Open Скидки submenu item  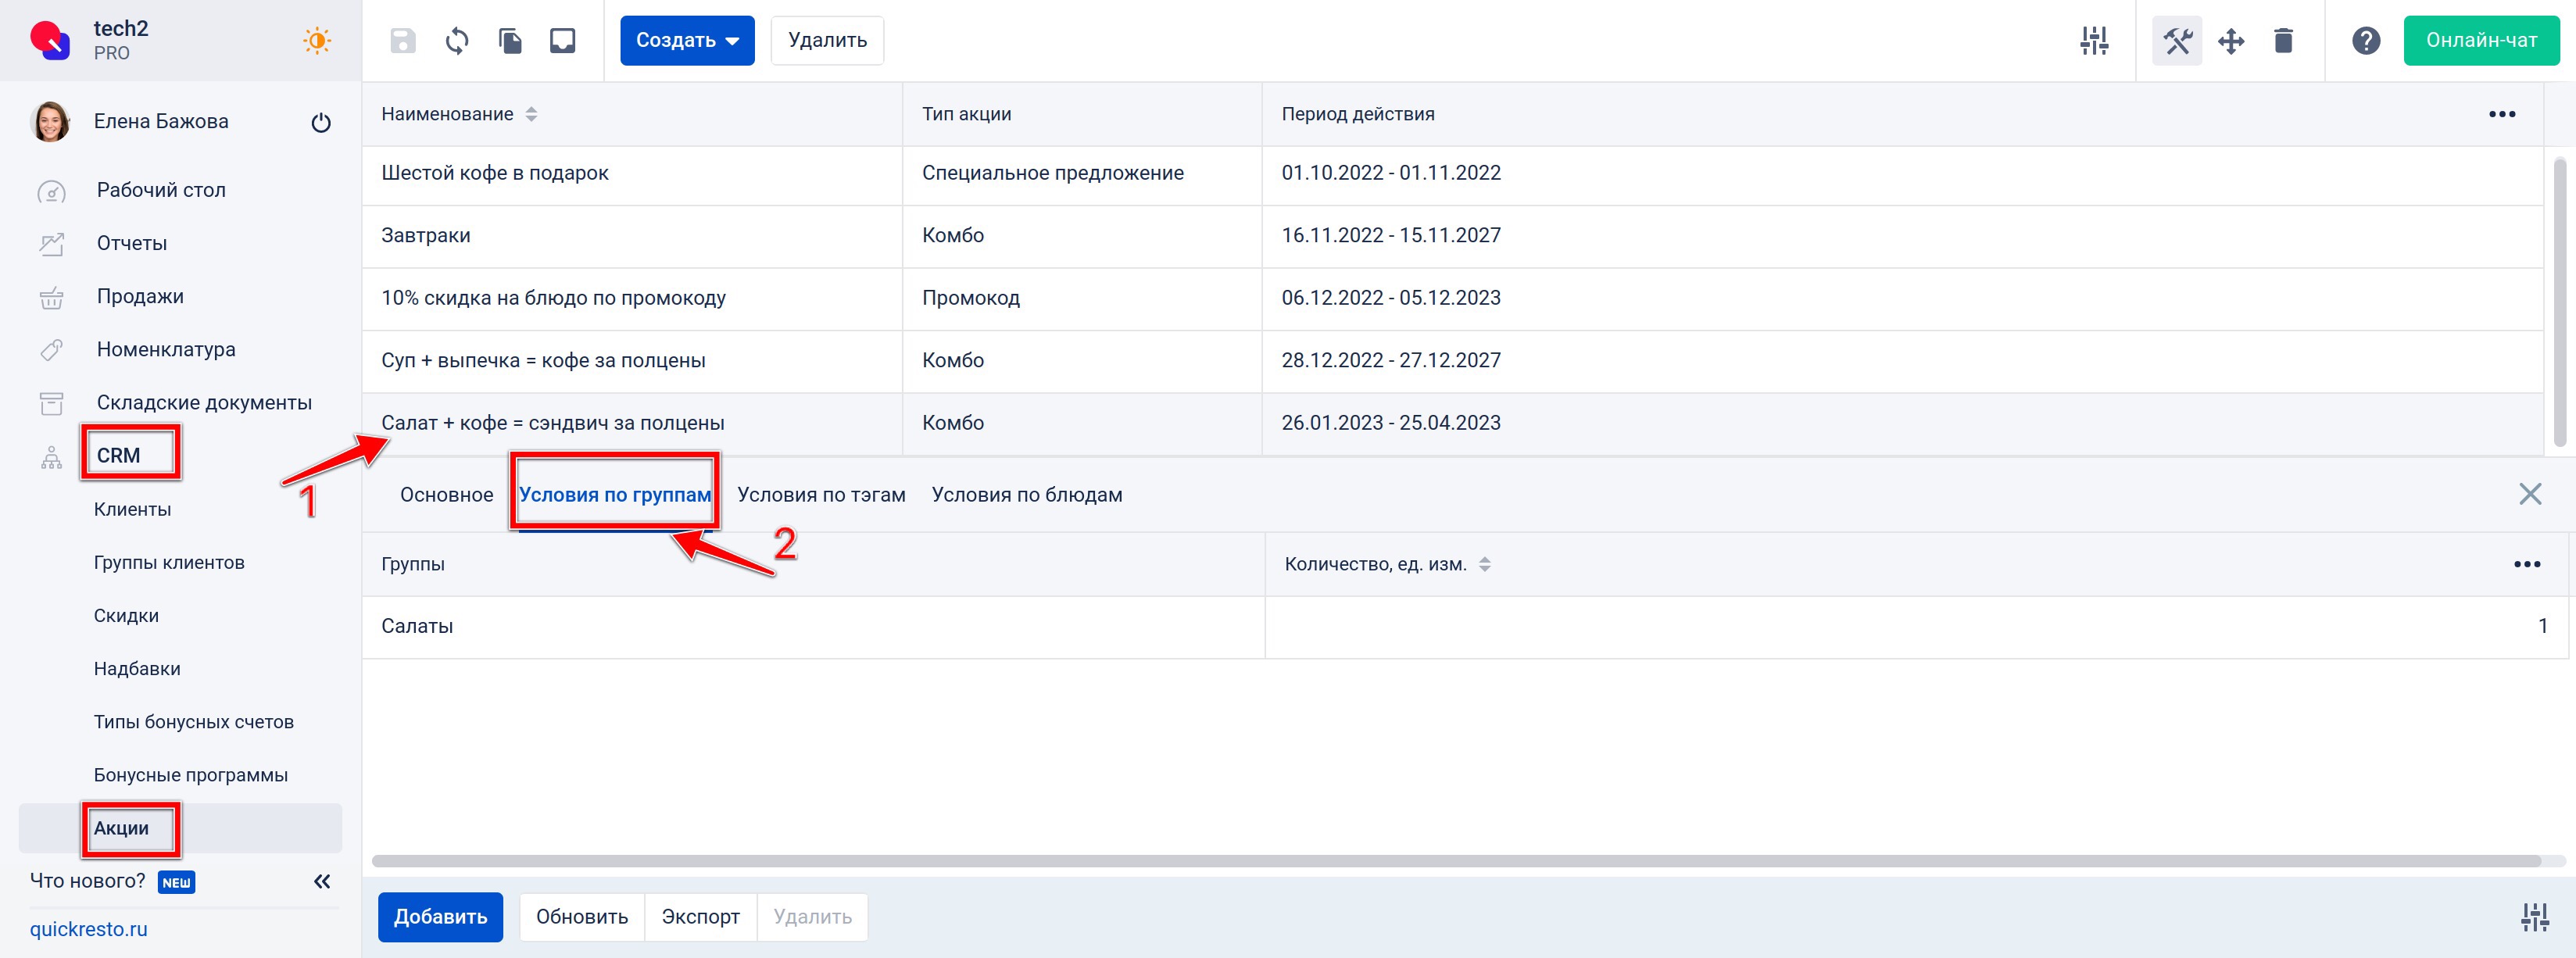(x=126, y=615)
